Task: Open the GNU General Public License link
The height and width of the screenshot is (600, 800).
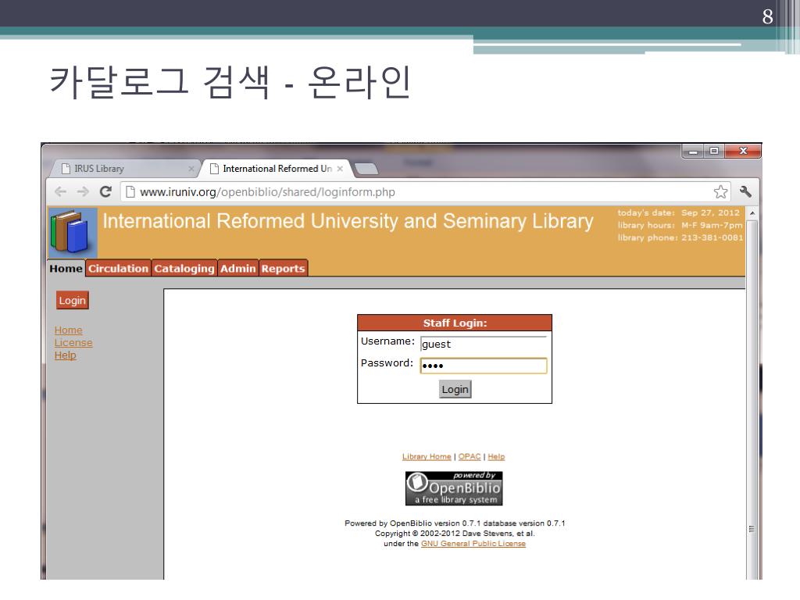Action: [x=473, y=544]
